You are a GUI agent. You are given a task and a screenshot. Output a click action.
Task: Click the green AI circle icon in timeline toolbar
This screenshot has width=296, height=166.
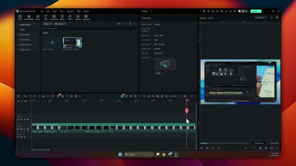coord(122,96)
